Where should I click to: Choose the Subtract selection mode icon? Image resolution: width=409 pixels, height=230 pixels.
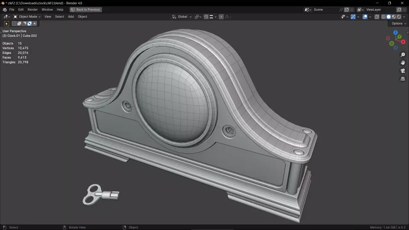click(24, 24)
